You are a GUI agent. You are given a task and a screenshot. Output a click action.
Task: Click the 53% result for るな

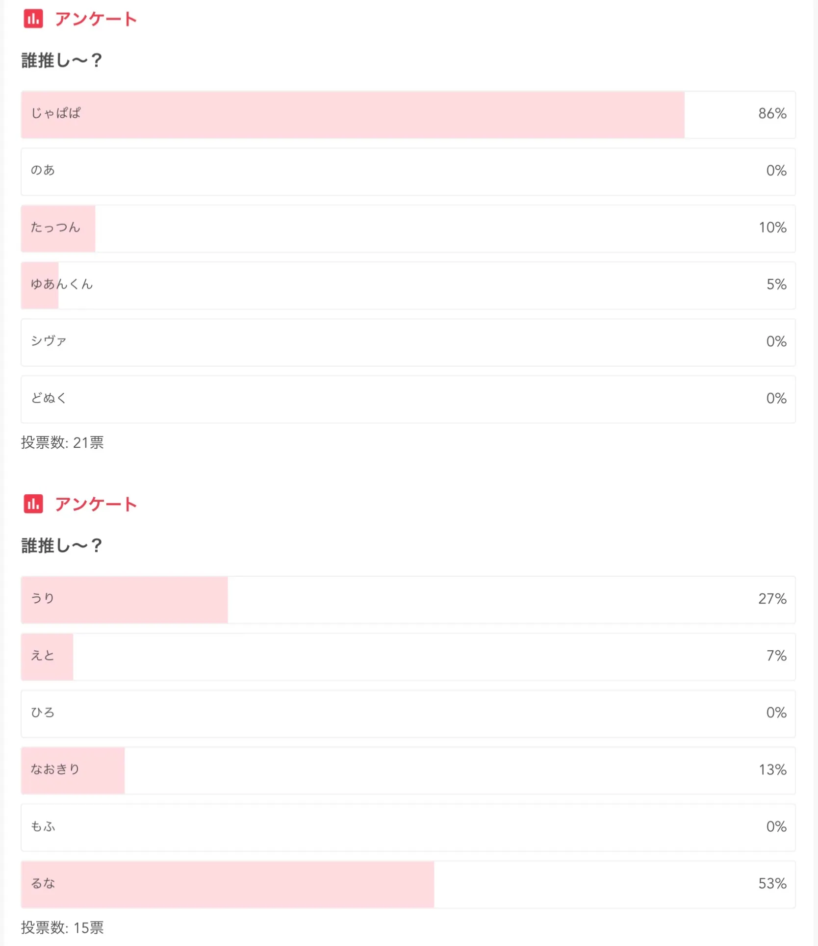tap(772, 884)
